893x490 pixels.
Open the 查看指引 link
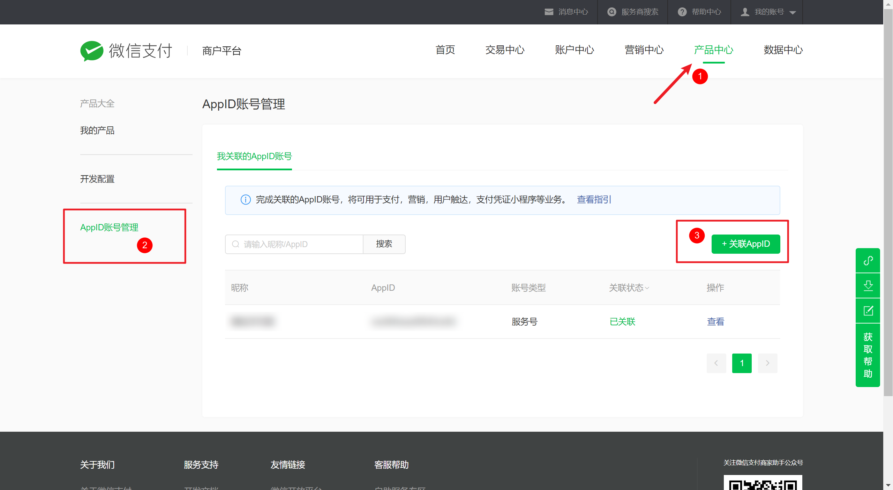tap(594, 200)
